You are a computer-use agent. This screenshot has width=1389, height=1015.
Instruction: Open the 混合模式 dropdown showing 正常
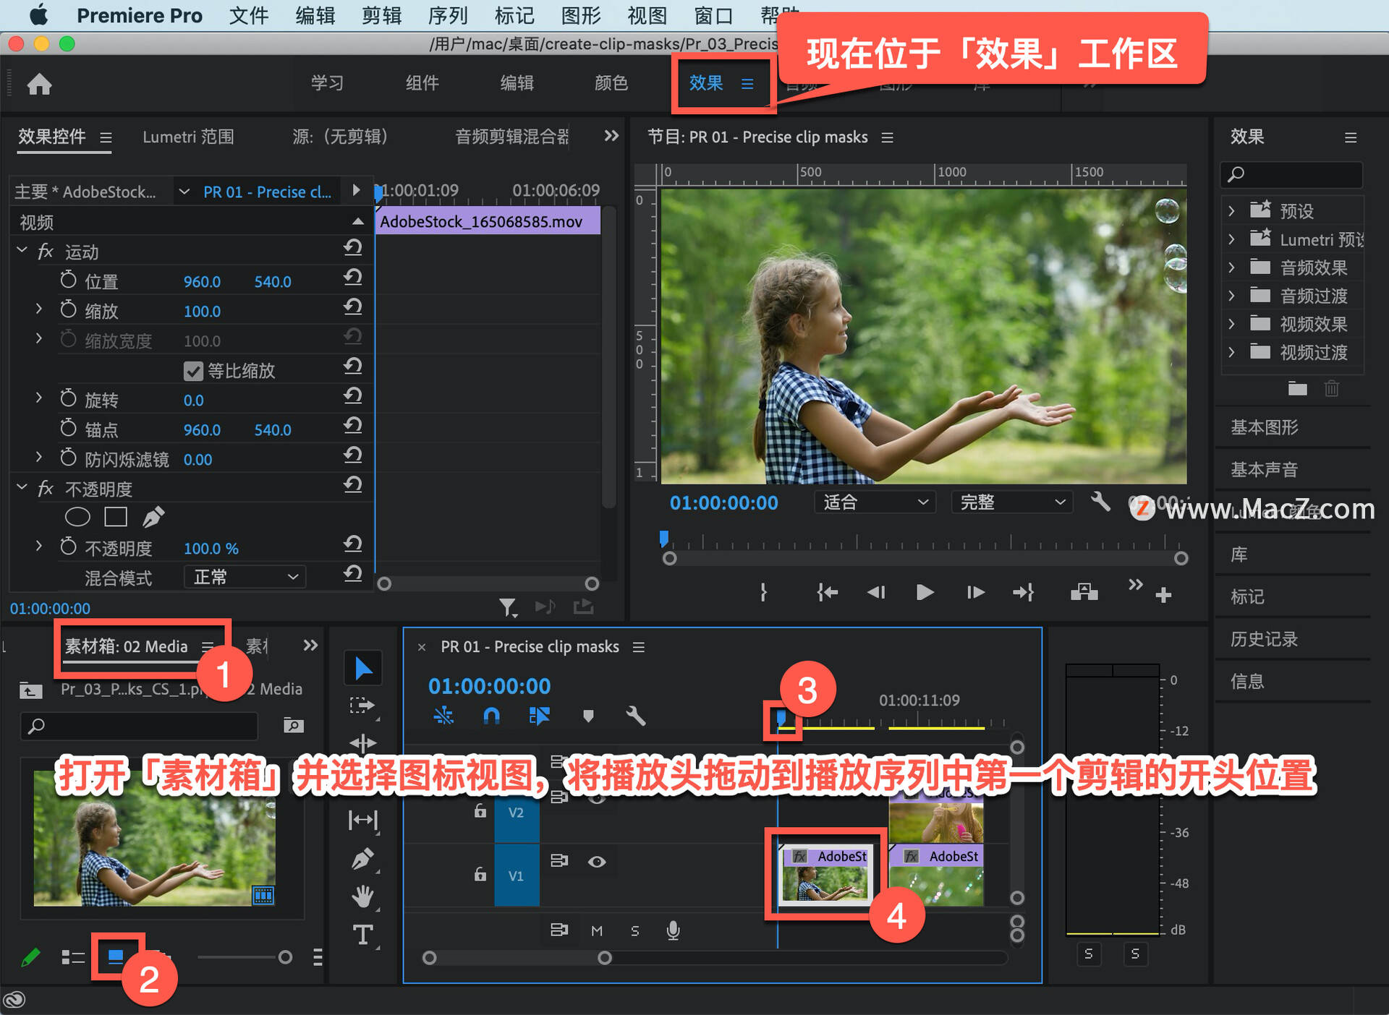(x=245, y=577)
